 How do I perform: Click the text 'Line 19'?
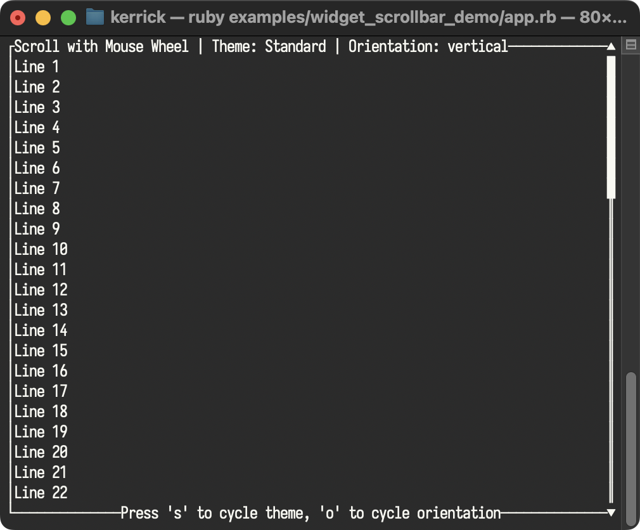point(41,432)
